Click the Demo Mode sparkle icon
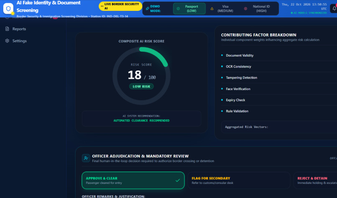This screenshot has height=198, width=337. click(x=147, y=8)
